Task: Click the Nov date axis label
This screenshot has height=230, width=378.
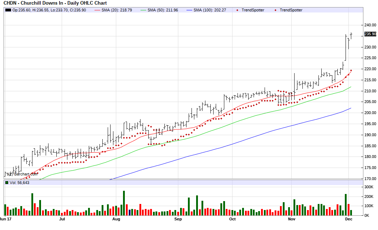Action: [292, 219]
